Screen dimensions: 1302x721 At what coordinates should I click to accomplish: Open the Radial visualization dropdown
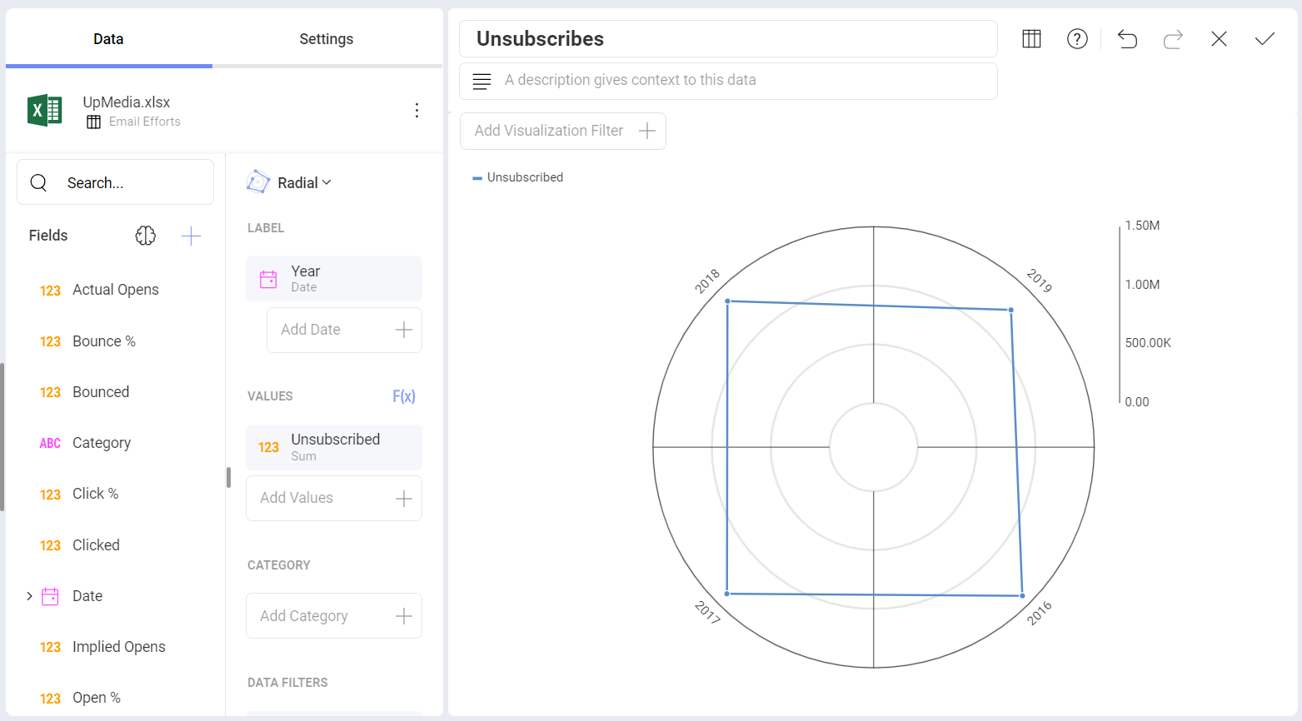pos(304,182)
